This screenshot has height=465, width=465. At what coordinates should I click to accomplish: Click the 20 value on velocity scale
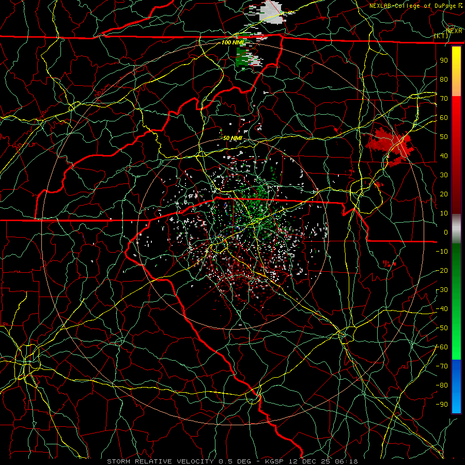(444, 194)
